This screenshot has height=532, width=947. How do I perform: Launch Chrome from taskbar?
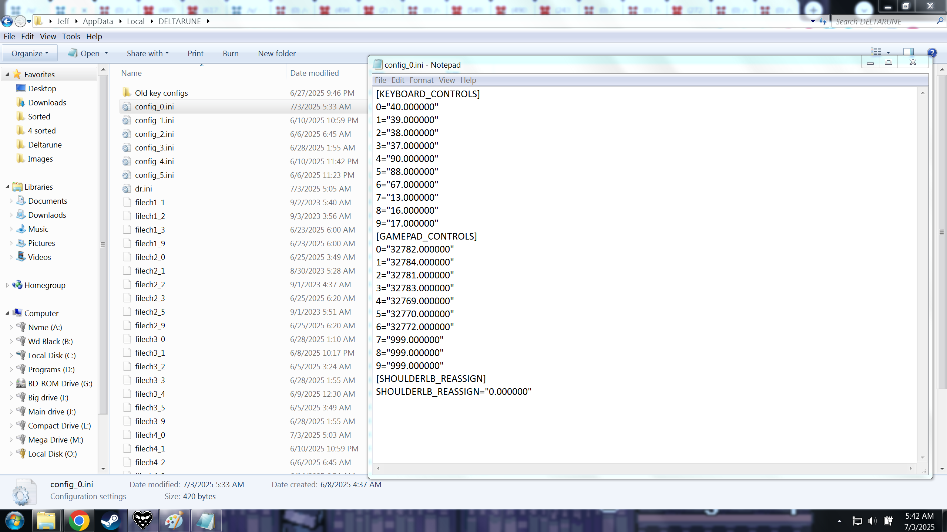79,521
